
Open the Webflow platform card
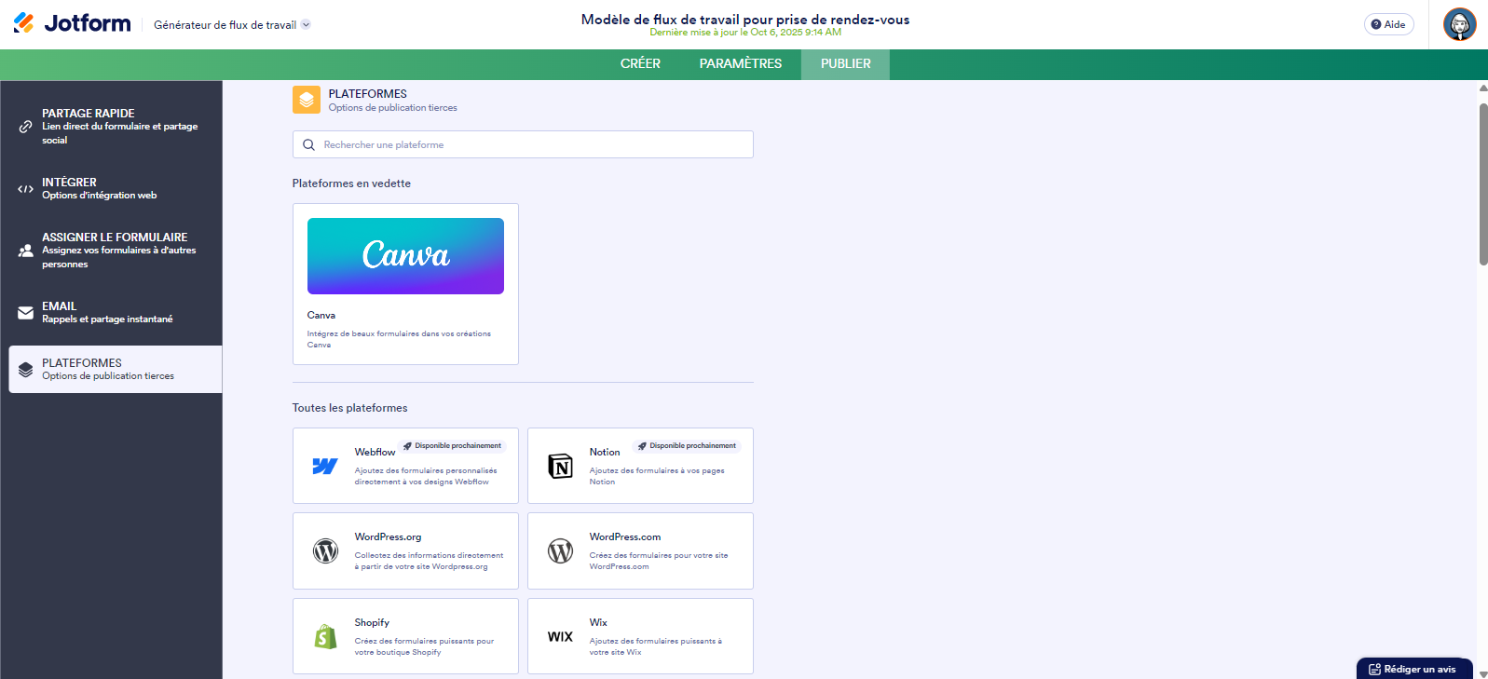(x=405, y=466)
